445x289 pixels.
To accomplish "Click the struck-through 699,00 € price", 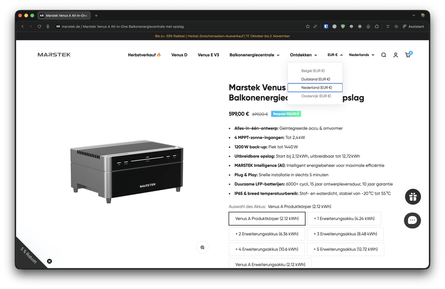I will (x=260, y=114).
